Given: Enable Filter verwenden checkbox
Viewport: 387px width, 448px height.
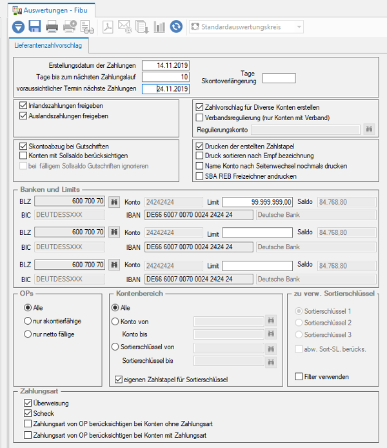Looking at the screenshot, I should pos(299,376).
